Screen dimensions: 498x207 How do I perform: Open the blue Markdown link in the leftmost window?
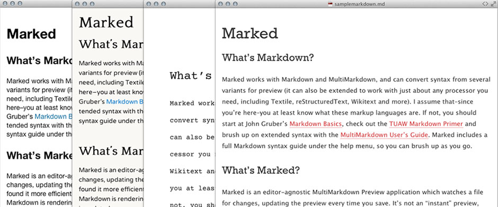click(54, 116)
